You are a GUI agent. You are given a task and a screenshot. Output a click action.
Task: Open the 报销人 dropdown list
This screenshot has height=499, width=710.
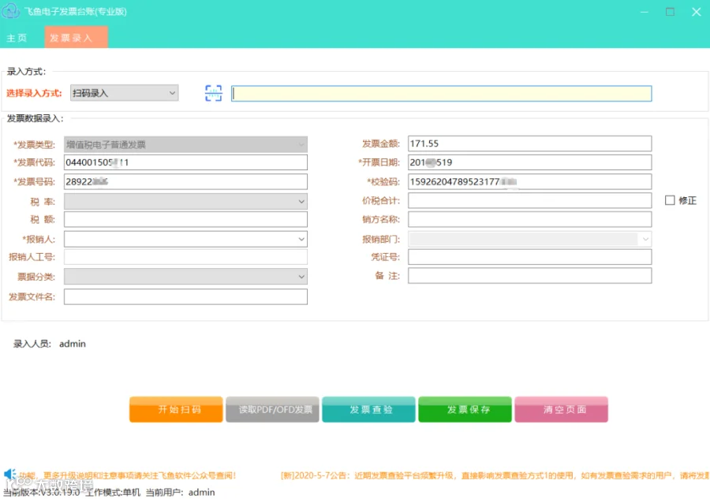tap(185, 239)
